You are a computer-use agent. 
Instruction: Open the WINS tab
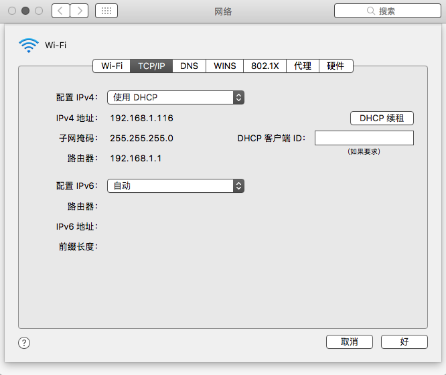[x=224, y=66]
